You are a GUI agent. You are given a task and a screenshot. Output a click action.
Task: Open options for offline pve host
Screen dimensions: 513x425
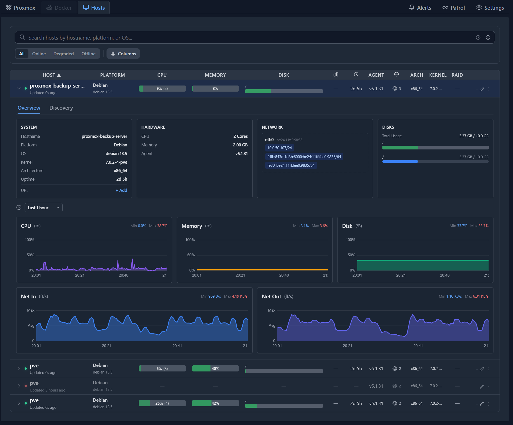[x=488, y=386]
